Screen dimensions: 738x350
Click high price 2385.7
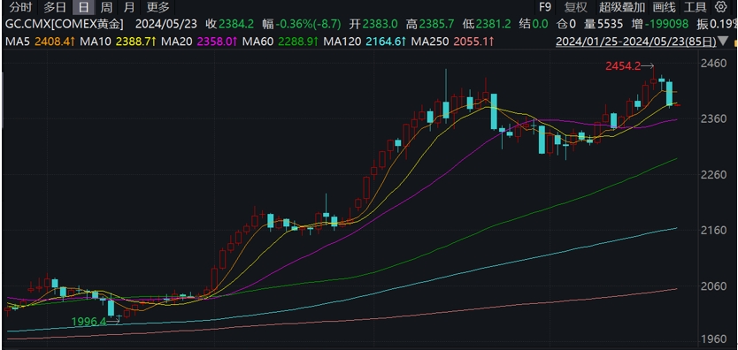click(437, 24)
